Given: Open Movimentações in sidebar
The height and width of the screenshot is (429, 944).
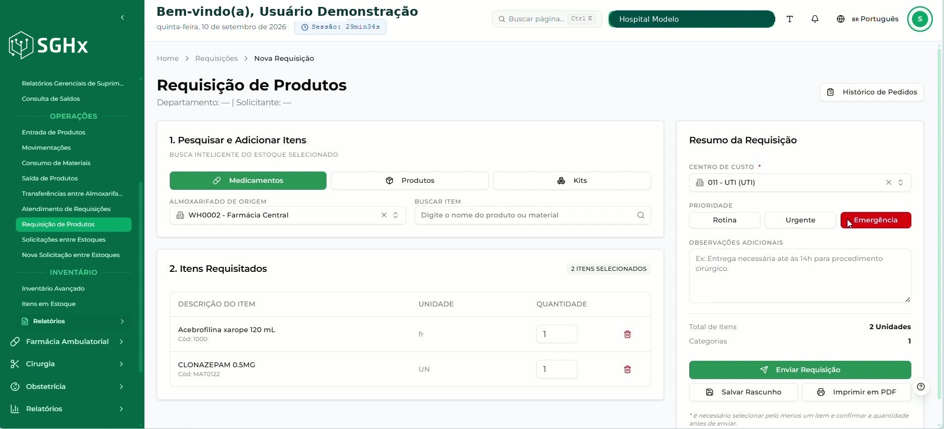Looking at the screenshot, I should coord(47,148).
